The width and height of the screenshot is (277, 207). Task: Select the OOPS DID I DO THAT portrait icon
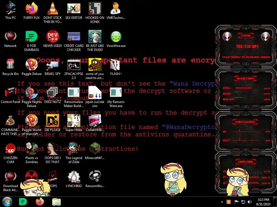[53, 153]
